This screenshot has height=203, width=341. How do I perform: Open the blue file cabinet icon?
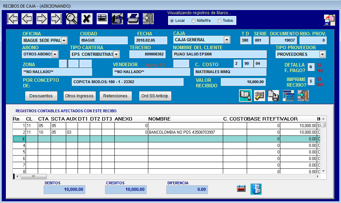point(256,189)
